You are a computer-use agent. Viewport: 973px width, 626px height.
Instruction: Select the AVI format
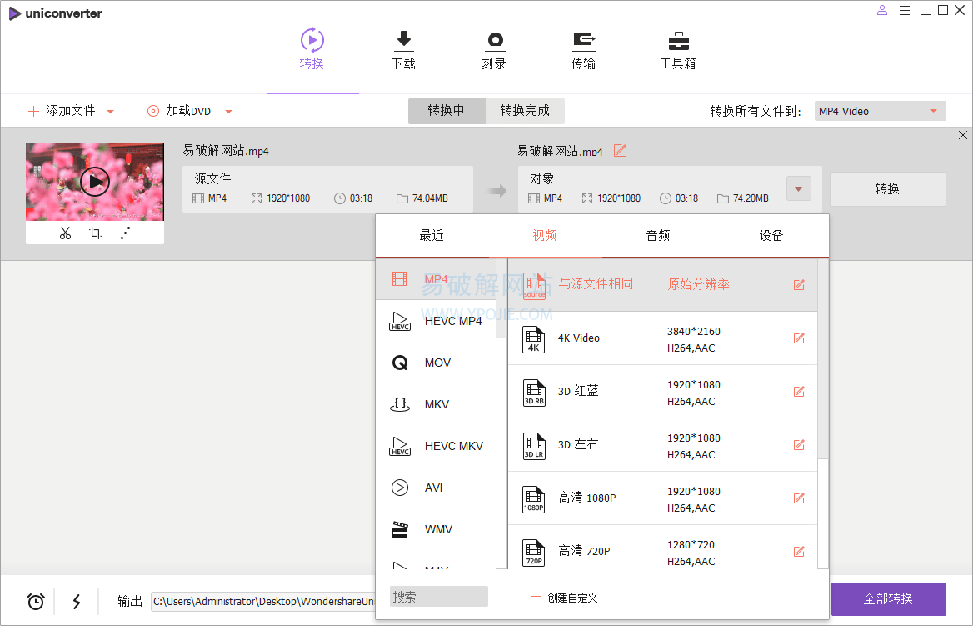click(x=436, y=488)
